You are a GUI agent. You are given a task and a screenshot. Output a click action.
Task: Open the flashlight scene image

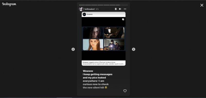tap(114, 45)
